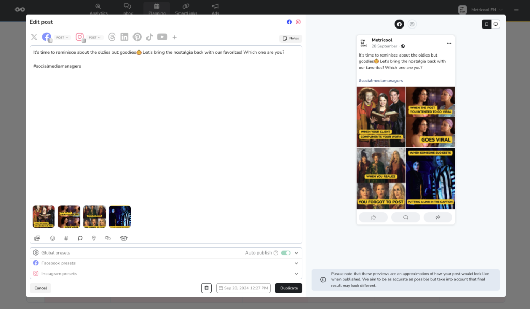Switch preview to desktop view
The height and width of the screenshot is (309, 530).
coord(496,24)
